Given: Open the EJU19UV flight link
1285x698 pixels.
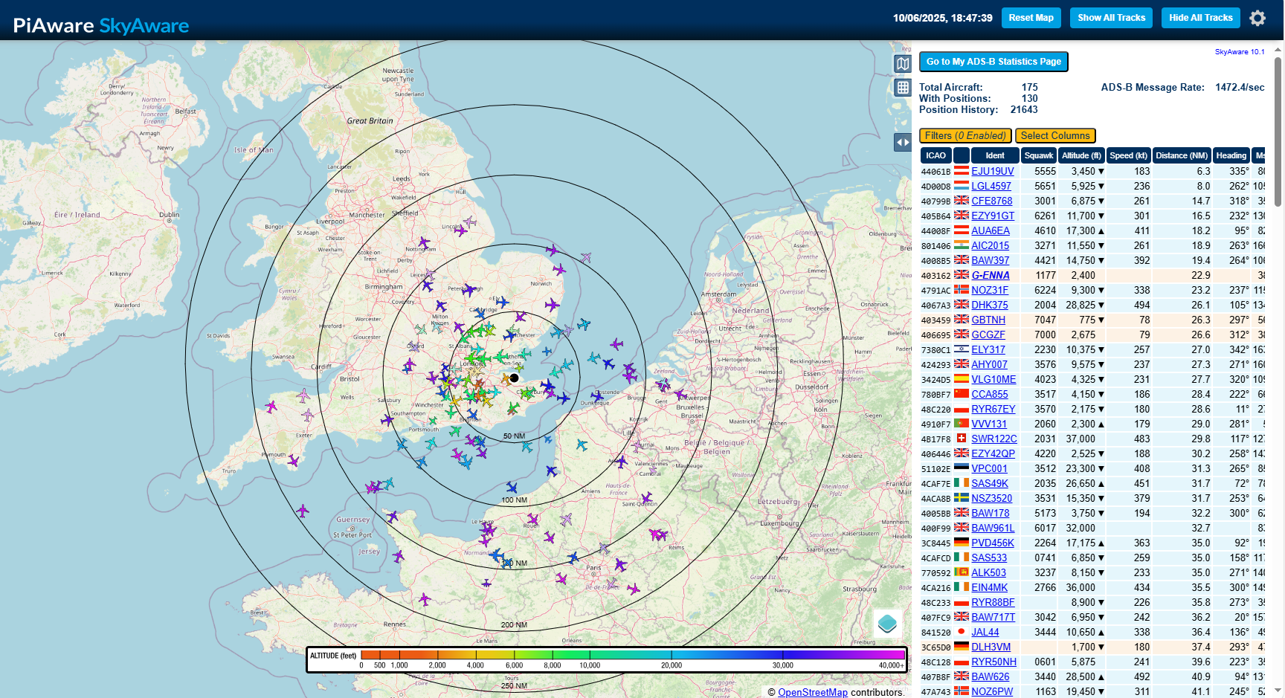Looking at the screenshot, I should pos(993,171).
